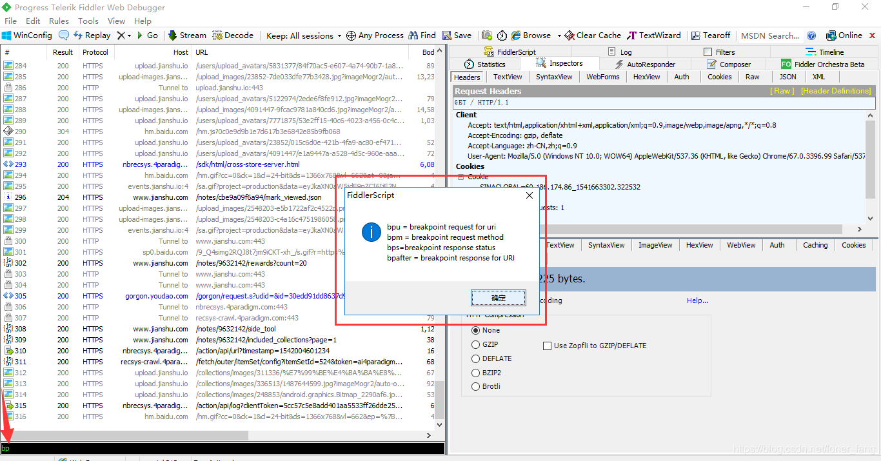Image resolution: width=881 pixels, height=461 pixels.
Task: Sort sessions by Result column header
Action: (x=63, y=52)
